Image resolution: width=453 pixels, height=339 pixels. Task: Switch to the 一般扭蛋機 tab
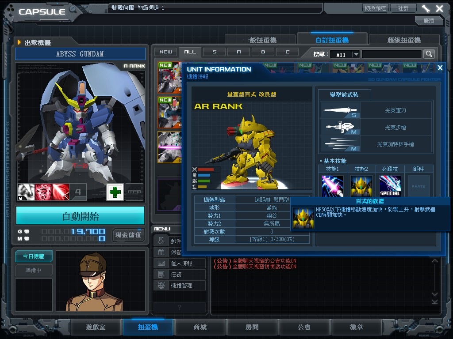coord(260,40)
